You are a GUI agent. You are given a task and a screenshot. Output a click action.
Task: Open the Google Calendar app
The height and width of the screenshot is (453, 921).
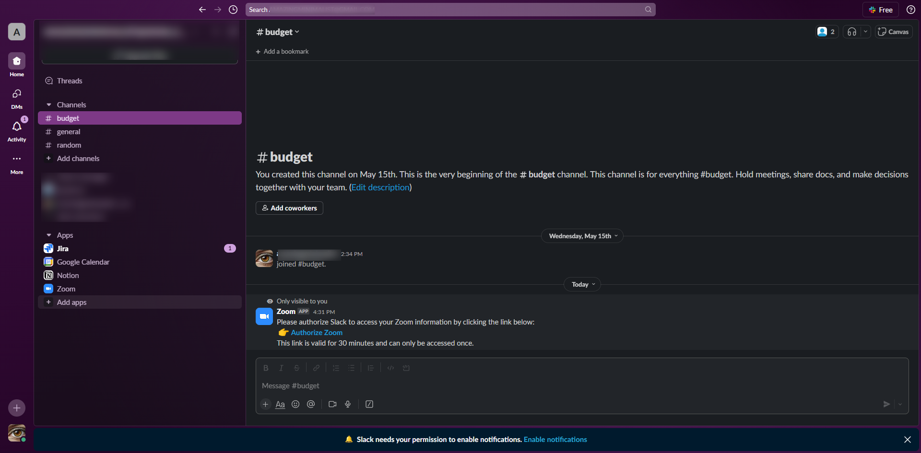(x=83, y=262)
